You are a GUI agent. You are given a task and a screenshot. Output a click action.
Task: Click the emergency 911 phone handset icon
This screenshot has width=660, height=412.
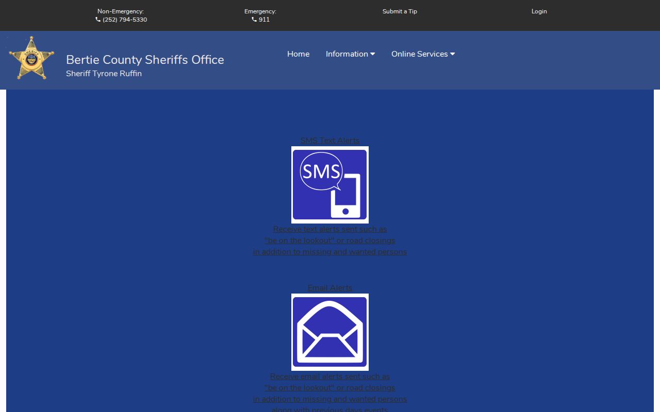coord(254,20)
